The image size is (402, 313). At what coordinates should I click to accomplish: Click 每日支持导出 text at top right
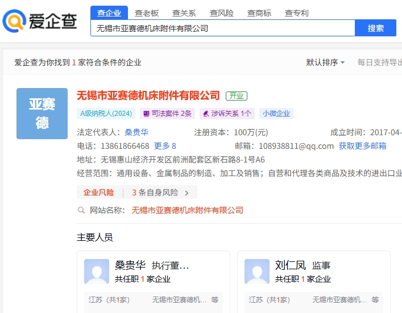380,62
